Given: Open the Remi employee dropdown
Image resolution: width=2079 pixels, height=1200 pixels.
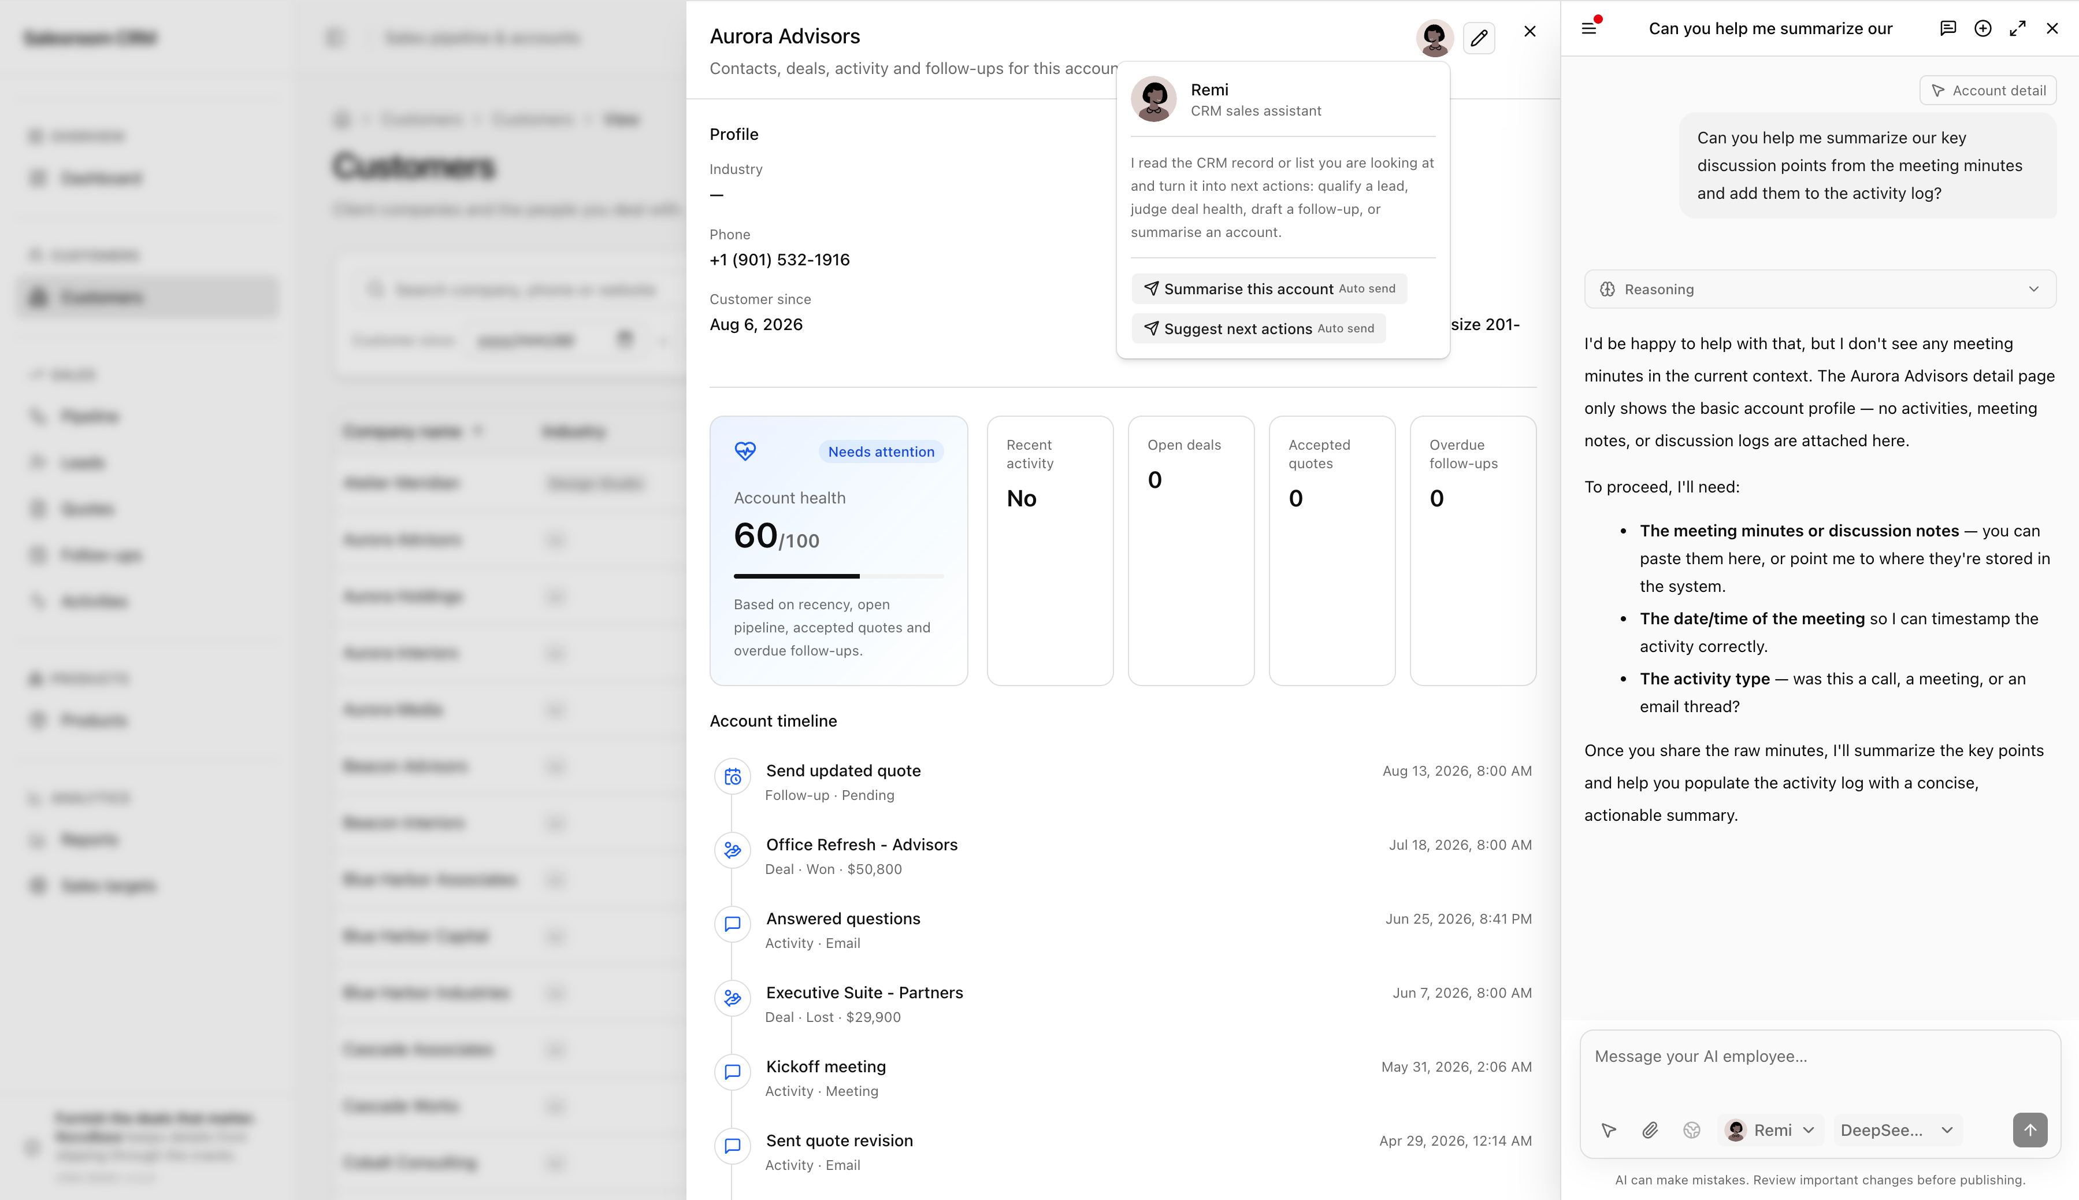Looking at the screenshot, I should click(x=1771, y=1130).
